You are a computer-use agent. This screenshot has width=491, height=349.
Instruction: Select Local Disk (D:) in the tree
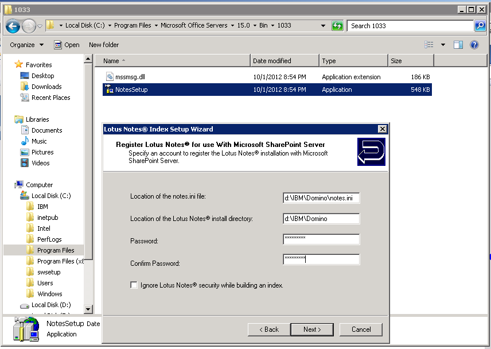coord(51,305)
